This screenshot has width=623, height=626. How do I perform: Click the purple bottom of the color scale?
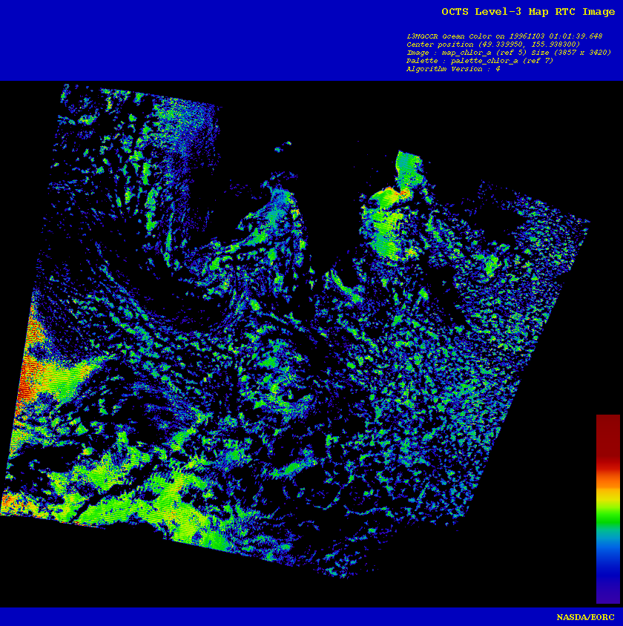[607, 593]
